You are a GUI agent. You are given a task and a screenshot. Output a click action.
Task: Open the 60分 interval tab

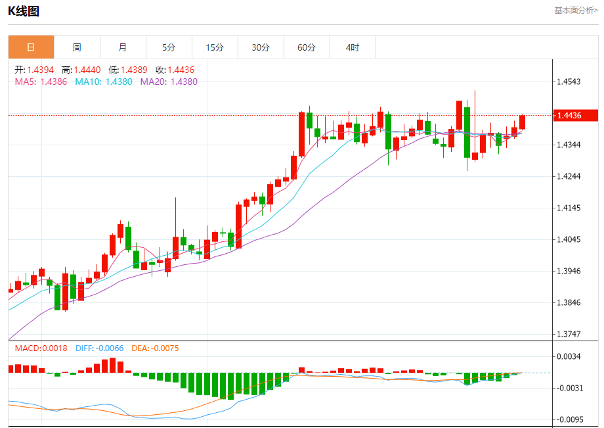(x=307, y=47)
